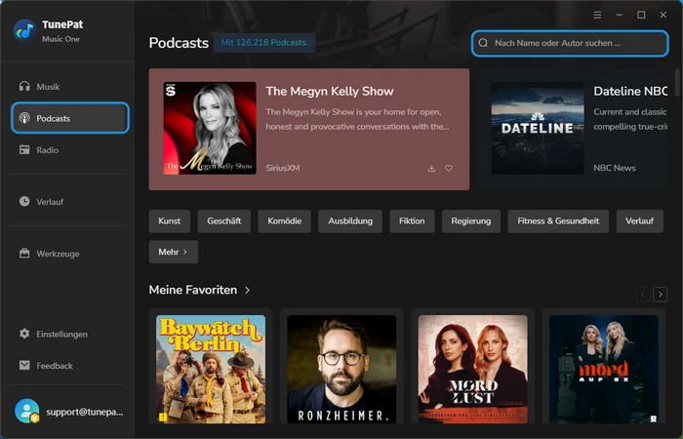
Task: Select the Fitness & Gesundheit category
Action: [x=558, y=220]
